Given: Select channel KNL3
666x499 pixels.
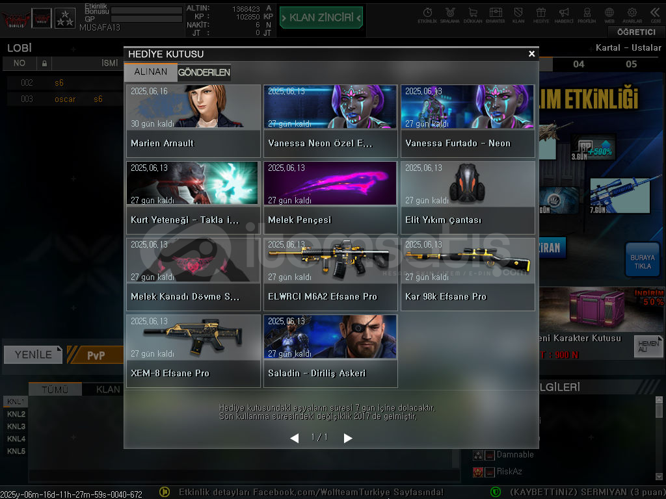Looking at the screenshot, I should 16,426.
